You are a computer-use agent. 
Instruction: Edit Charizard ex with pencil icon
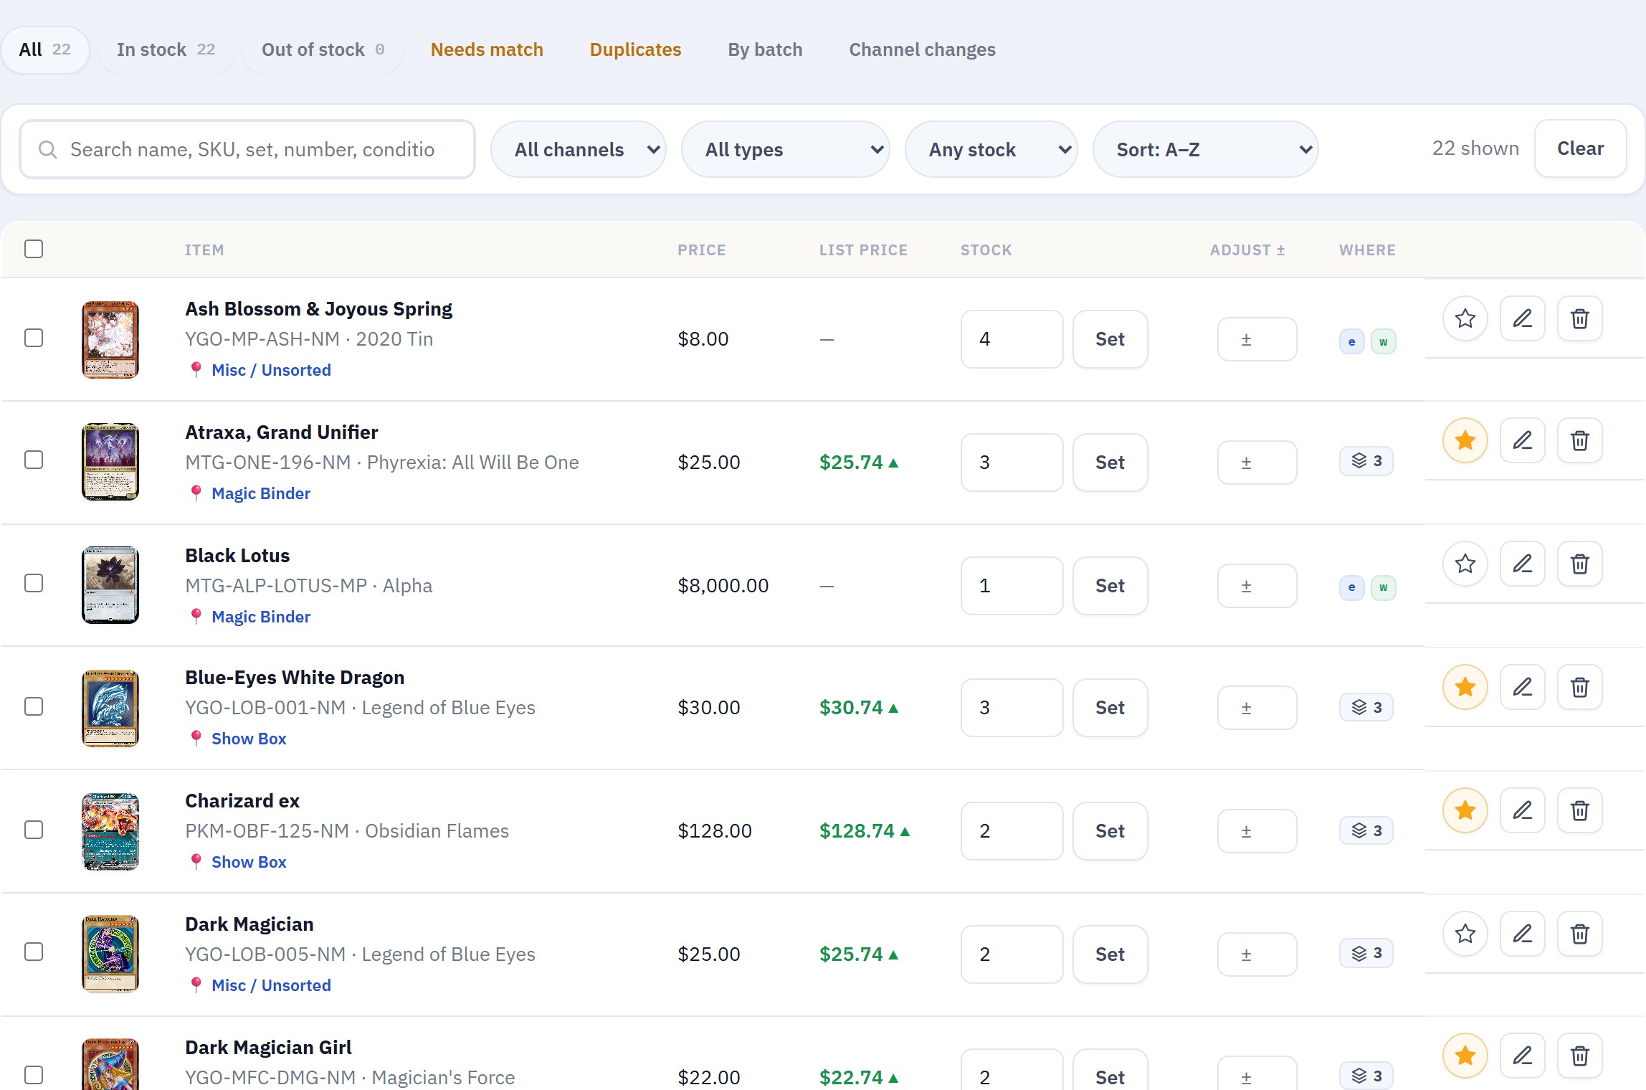[x=1523, y=810]
